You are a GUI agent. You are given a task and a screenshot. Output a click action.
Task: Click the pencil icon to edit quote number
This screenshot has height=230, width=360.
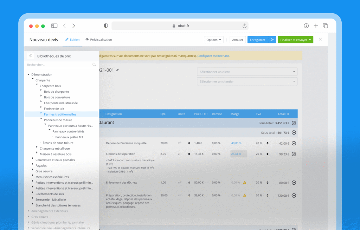(x=117, y=70)
